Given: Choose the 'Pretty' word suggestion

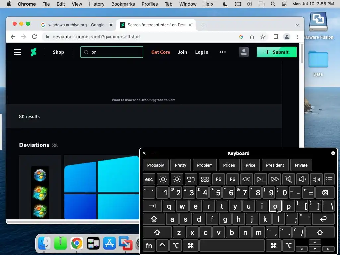Looking at the screenshot, I should [x=180, y=165].
